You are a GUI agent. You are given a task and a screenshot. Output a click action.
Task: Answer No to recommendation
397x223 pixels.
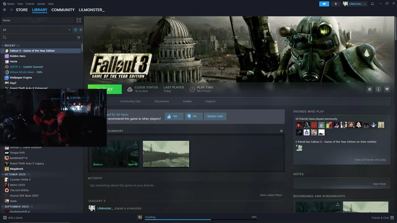[x=194, y=116]
